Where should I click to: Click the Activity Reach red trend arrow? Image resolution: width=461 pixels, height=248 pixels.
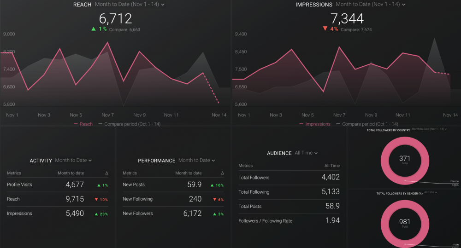[96, 200]
